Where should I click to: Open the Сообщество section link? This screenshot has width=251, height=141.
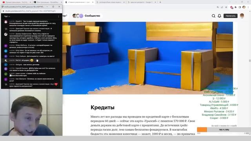pos(93,16)
